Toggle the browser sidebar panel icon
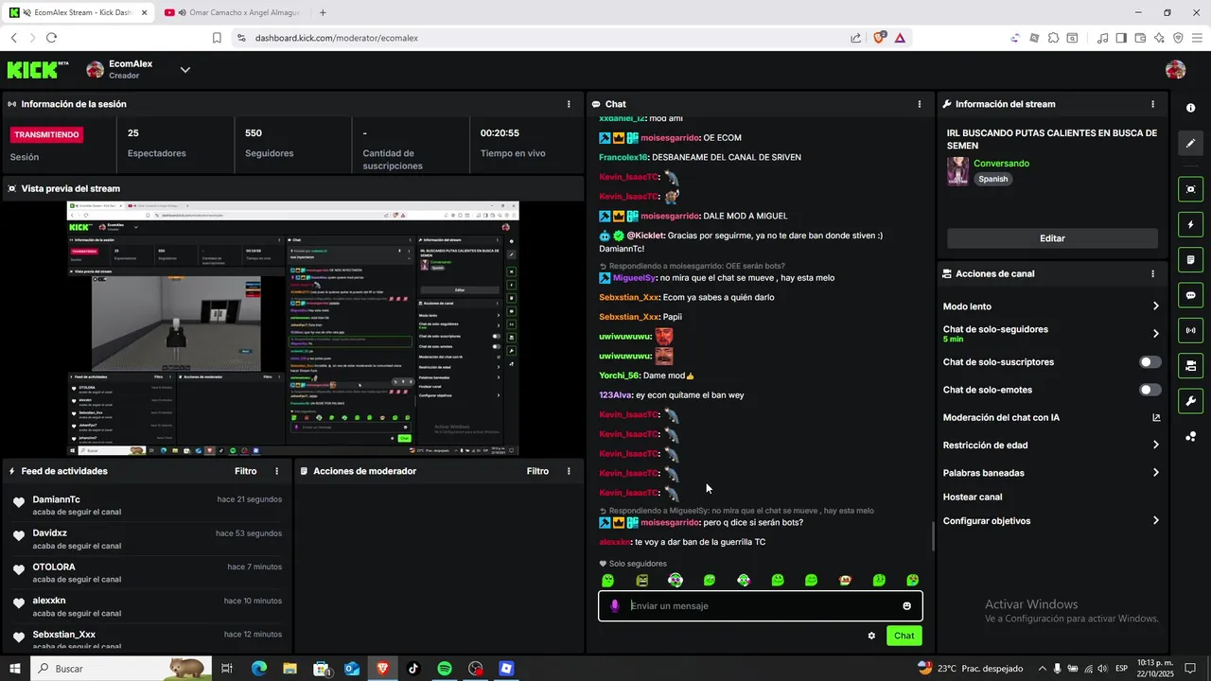 pos(1121,38)
